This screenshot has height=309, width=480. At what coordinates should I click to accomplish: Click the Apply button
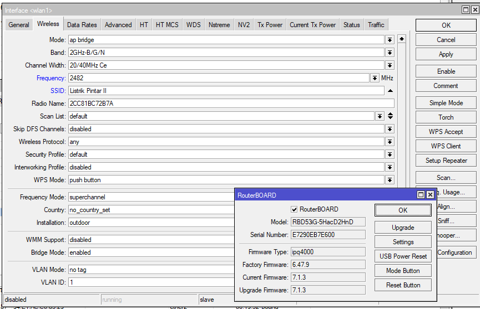pyautogui.click(x=446, y=54)
